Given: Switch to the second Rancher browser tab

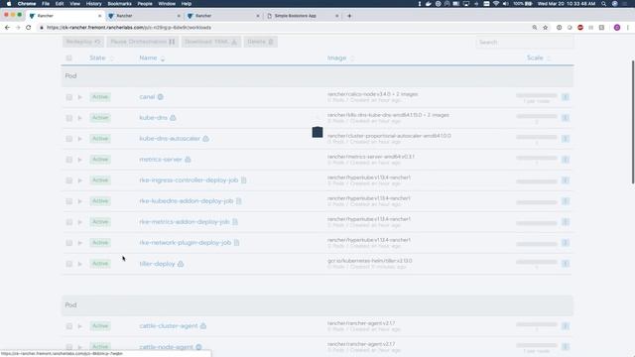Looking at the screenshot, I should [x=144, y=16].
